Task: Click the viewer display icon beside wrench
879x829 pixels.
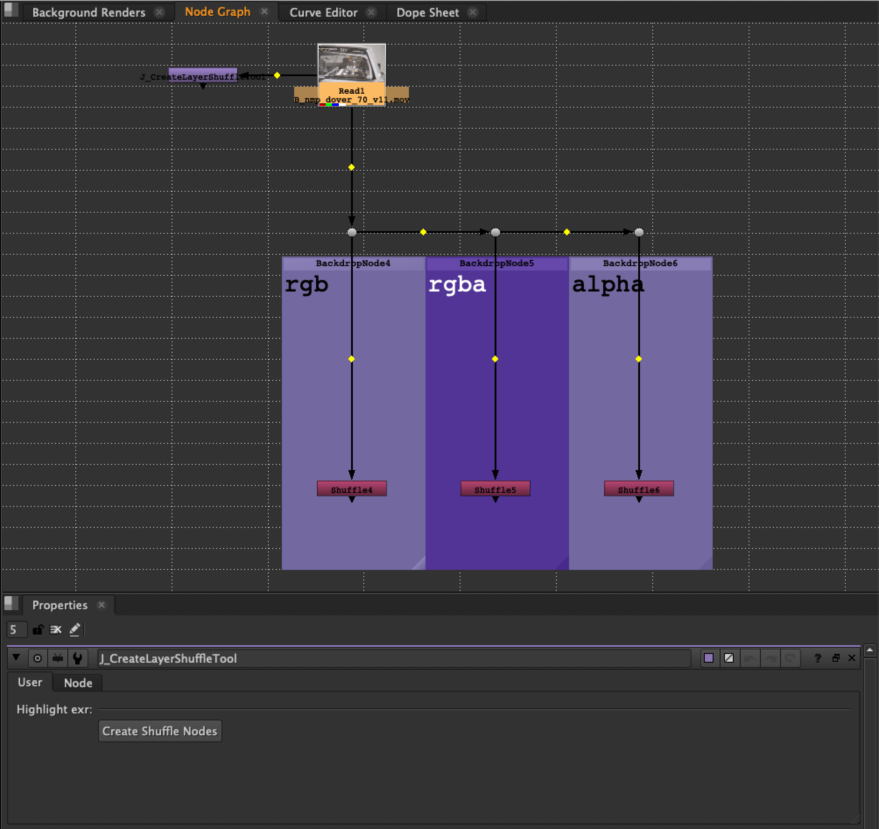Action: pos(57,658)
